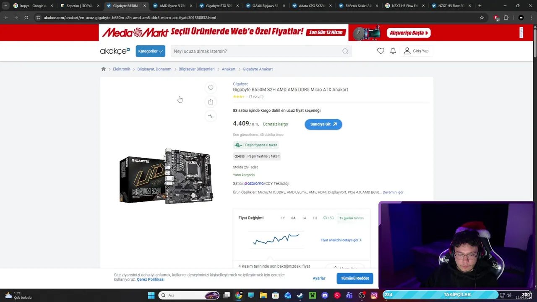Open the Windows Start menu
Viewport: 537px width, 302px height.
[151, 295]
